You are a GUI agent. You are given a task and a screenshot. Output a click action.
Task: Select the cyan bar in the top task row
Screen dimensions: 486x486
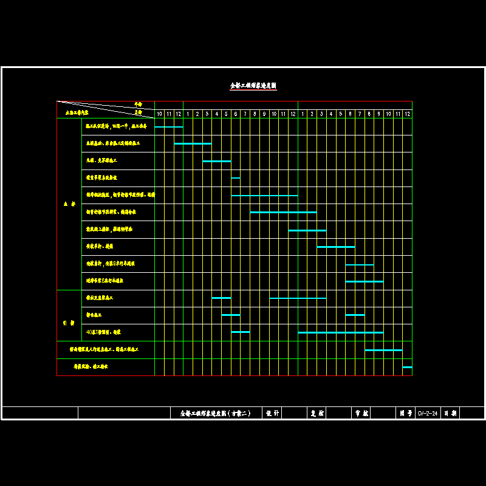coord(169,127)
